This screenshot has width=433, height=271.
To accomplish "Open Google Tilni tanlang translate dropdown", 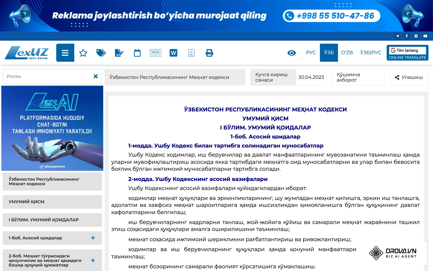I will [408, 50].
